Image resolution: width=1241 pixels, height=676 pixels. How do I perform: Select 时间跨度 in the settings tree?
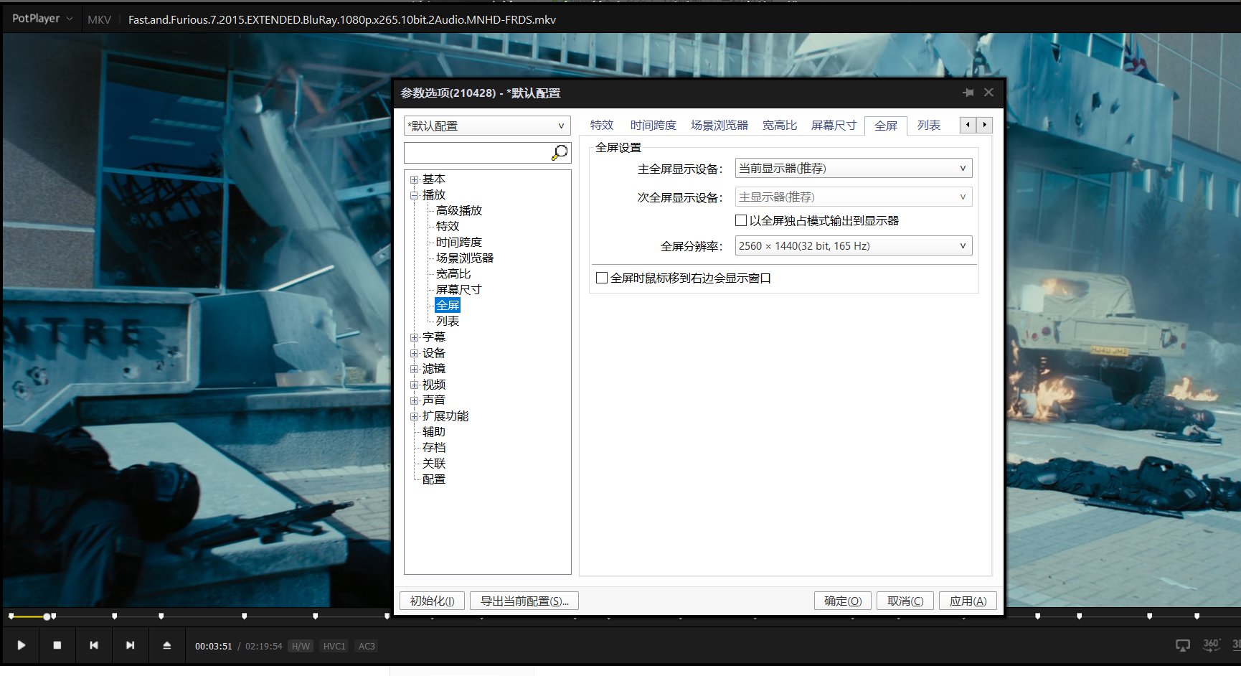point(459,242)
